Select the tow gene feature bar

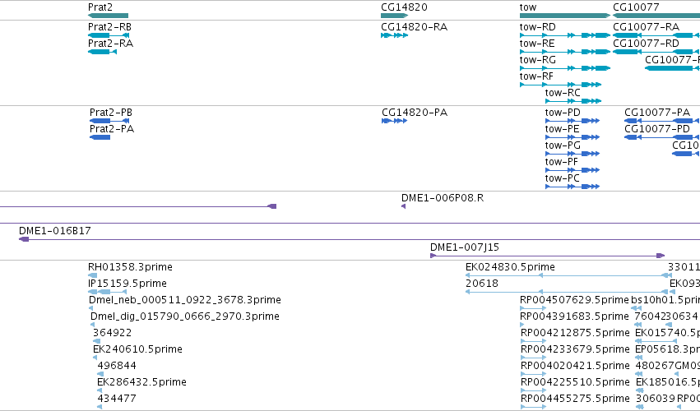point(565,16)
